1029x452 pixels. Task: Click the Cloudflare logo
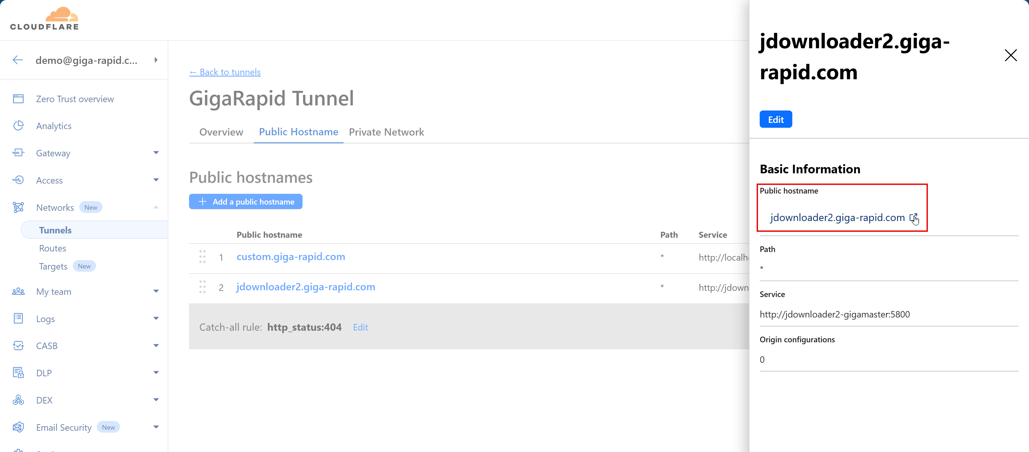pyautogui.click(x=44, y=19)
